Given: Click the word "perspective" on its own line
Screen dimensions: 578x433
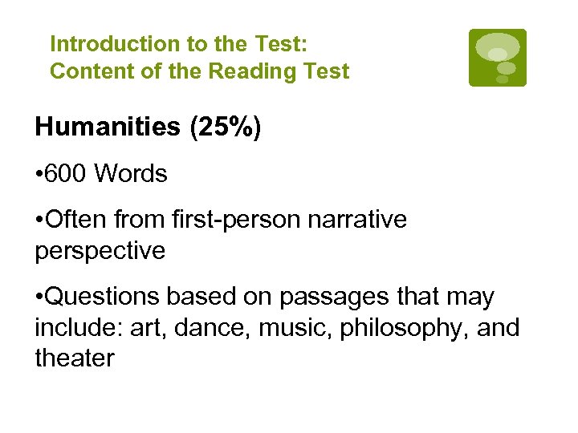Looking at the screenshot, I should 100,250.
